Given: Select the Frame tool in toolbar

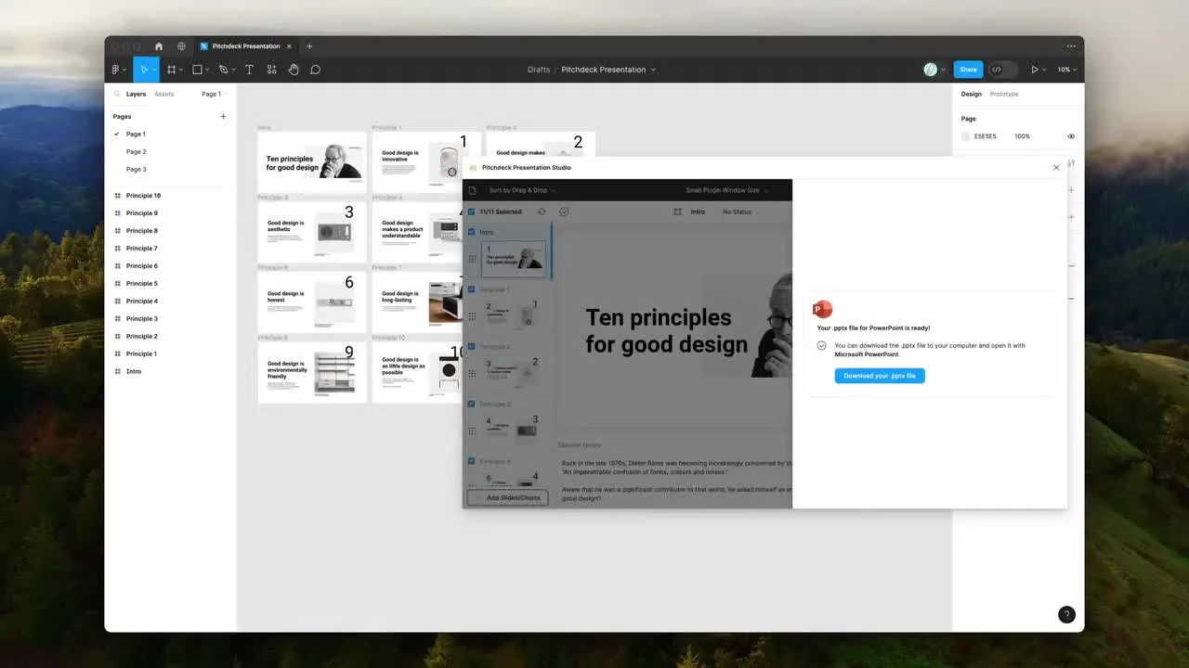Looking at the screenshot, I should [172, 70].
